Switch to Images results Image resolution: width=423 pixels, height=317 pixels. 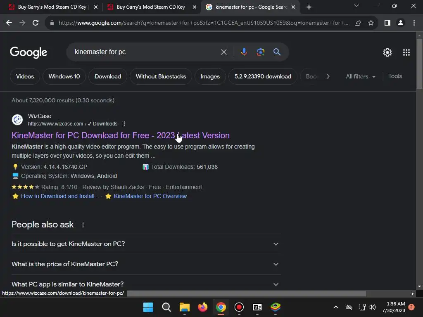[210, 76]
